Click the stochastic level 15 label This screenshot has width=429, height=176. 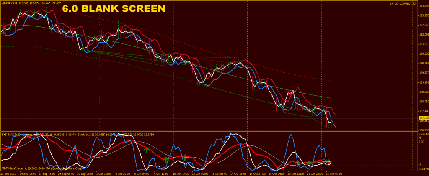pos(421,165)
